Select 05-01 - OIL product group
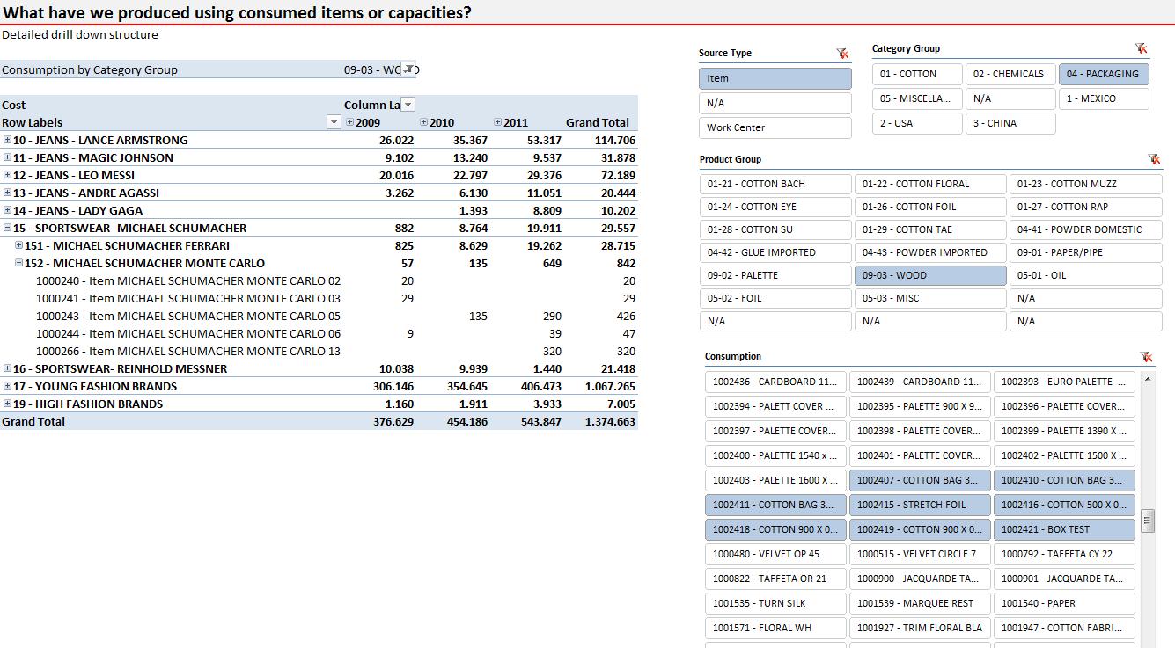The height and width of the screenshot is (648, 1175). pos(1085,275)
